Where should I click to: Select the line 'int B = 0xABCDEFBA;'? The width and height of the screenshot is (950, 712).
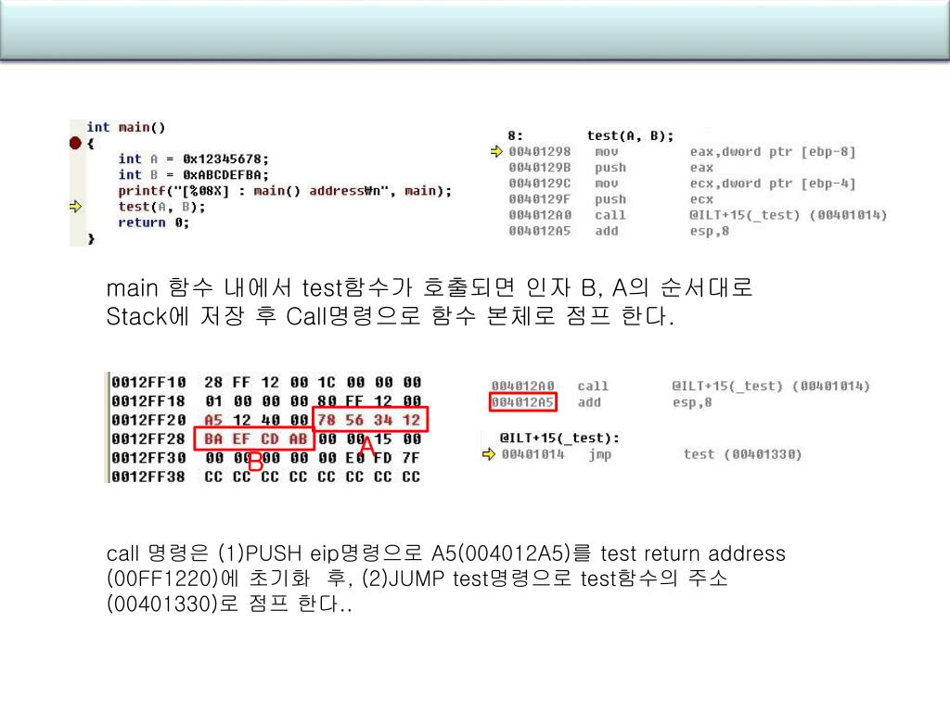coord(193,175)
